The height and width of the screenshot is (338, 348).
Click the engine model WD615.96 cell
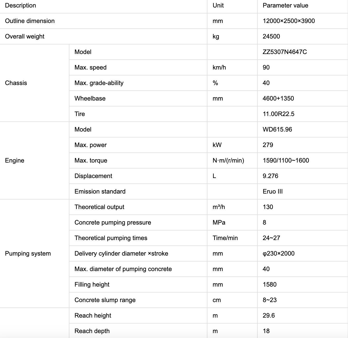[277, 129]
